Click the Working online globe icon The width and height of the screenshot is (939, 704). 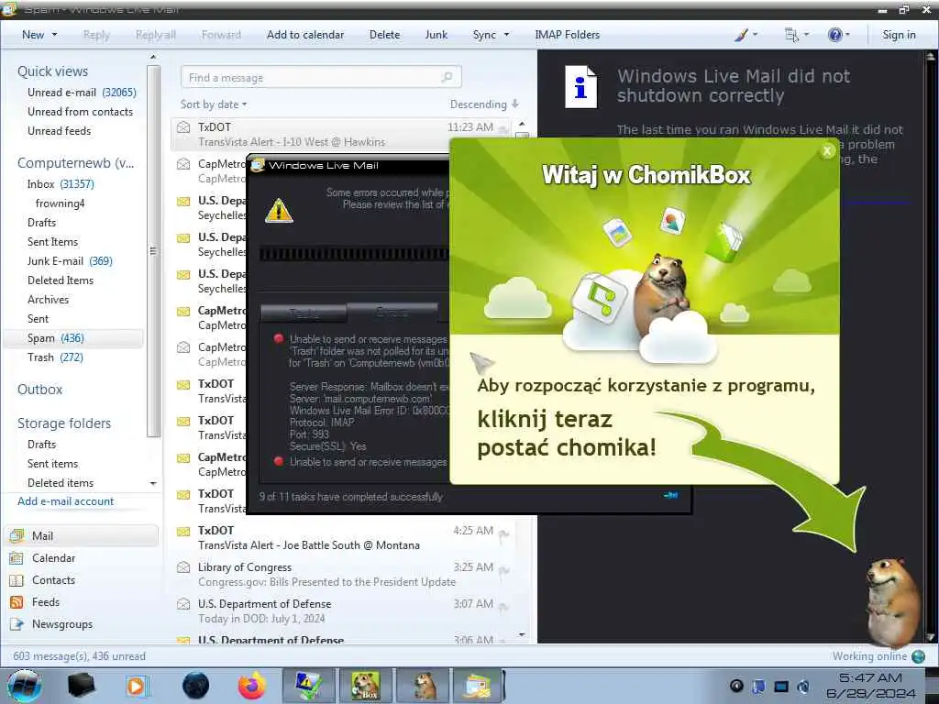918,656
